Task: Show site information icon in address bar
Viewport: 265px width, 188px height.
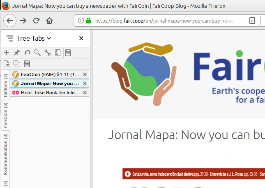Action: [x=81, y=21]
